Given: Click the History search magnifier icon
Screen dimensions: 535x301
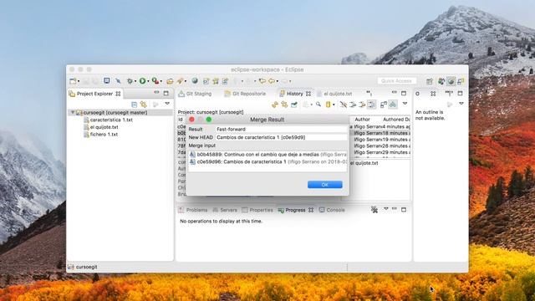Looking at the screenshot, I should (318, 105).
